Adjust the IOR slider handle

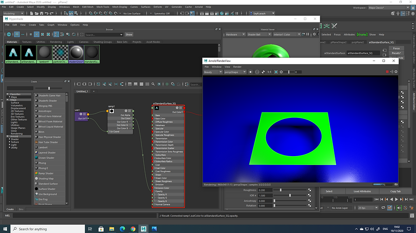[290, 195]
